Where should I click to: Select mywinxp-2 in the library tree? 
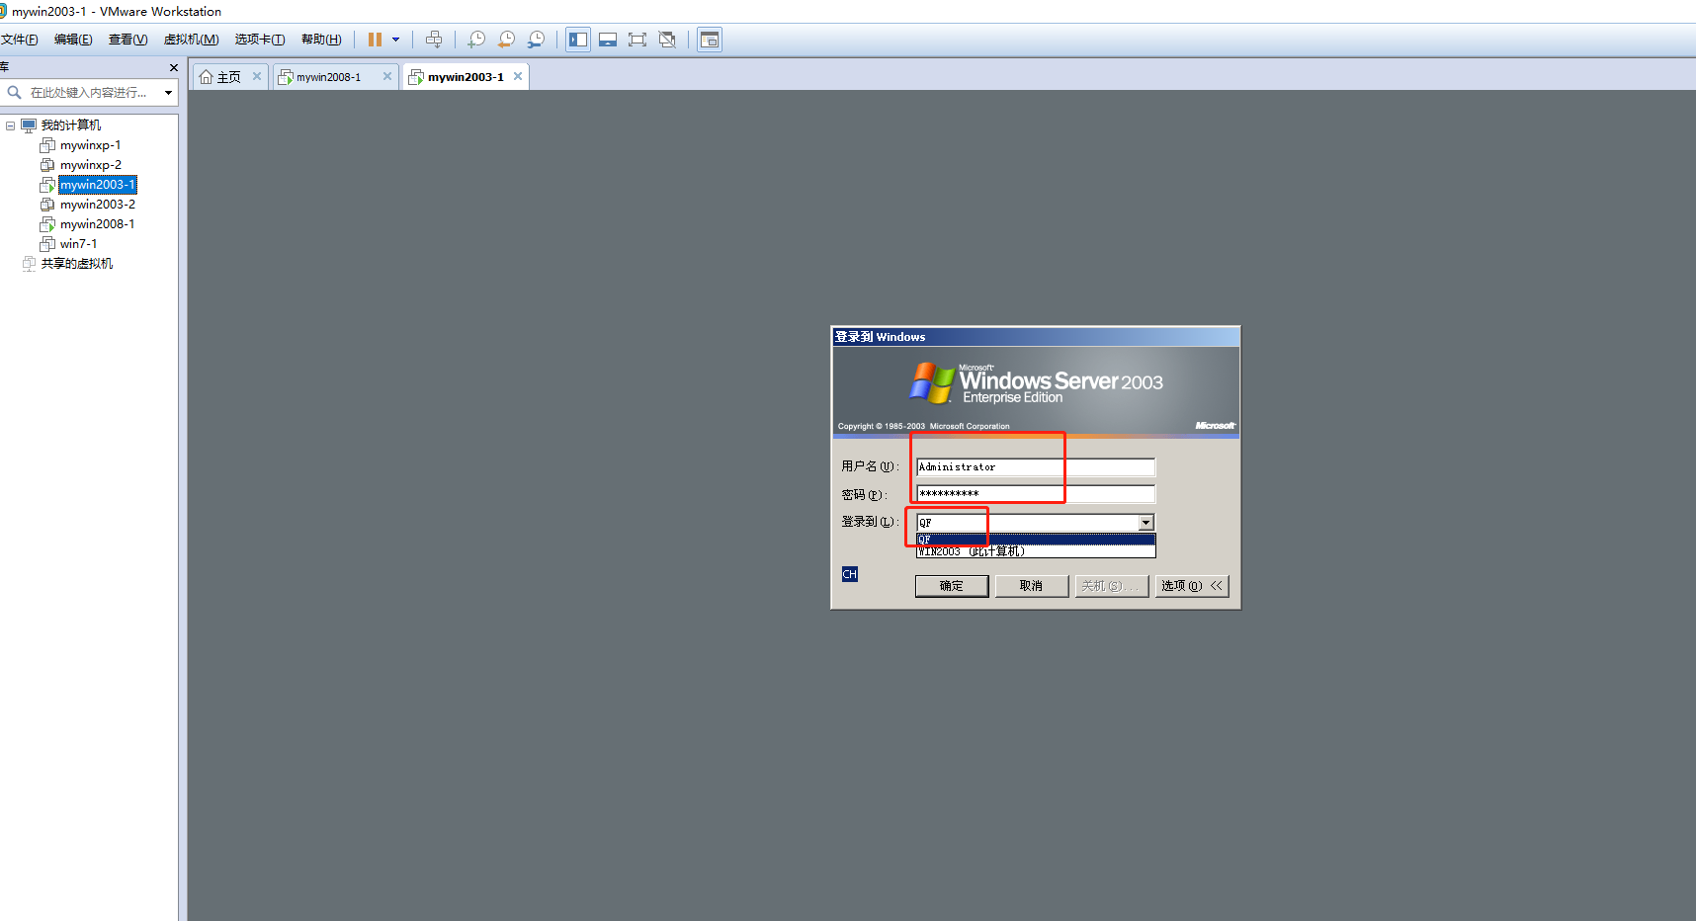pos(91,165)
